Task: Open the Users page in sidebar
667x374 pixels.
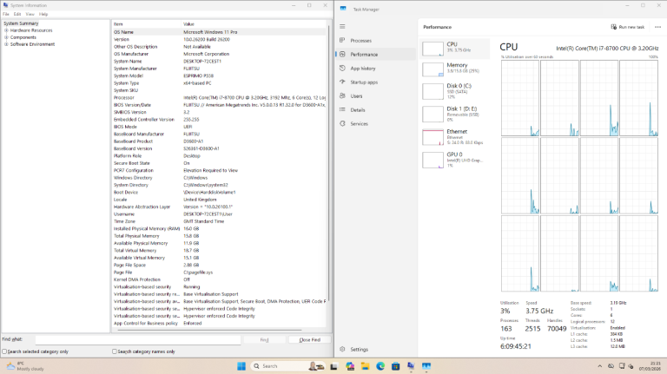Action: tap(356, 95)
